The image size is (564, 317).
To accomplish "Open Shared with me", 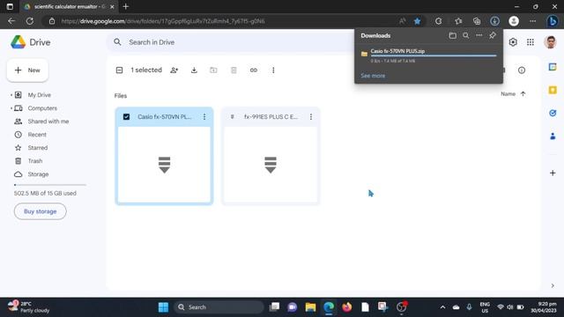I will [48, 122].
